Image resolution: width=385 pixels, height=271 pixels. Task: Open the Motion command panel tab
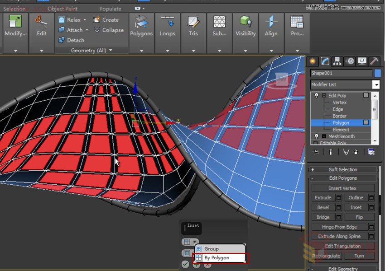click(350, 61)
